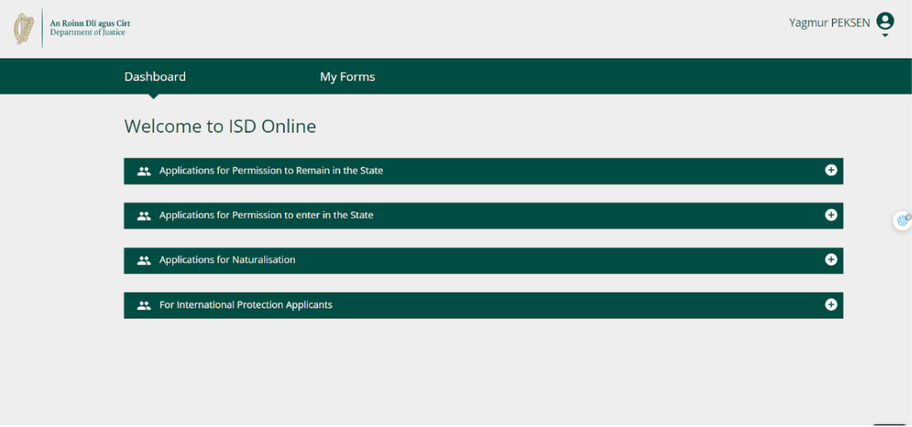Click the harp logo in the header
The height and width of the screenshot is (427, 912).
coord(23,29)
